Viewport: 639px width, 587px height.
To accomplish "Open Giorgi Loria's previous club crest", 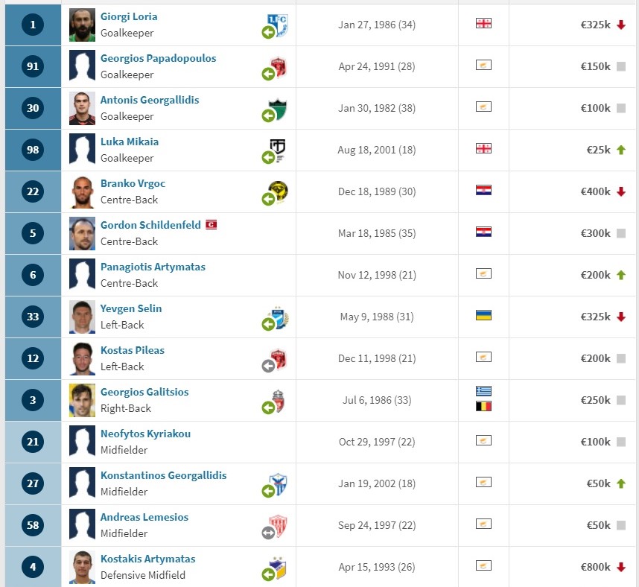I will pos(278,25).
